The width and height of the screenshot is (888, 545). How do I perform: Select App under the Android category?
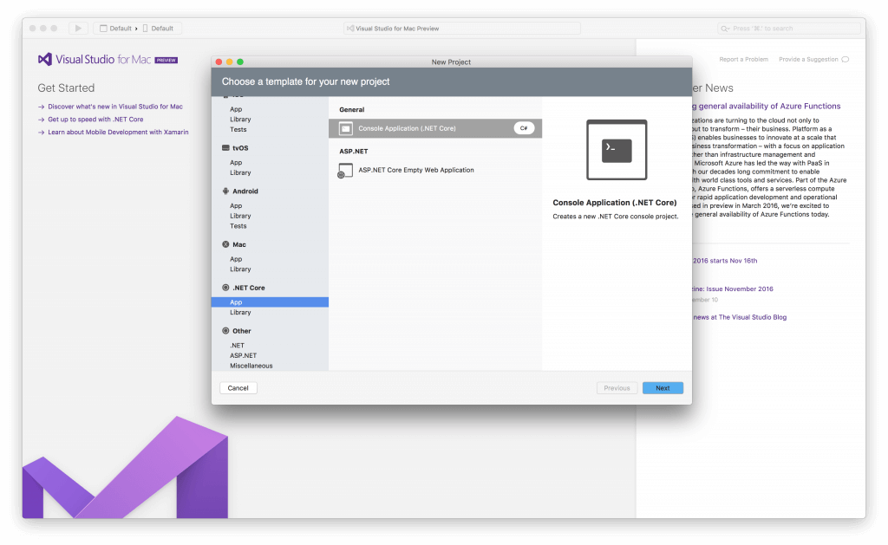pos(236,206)
